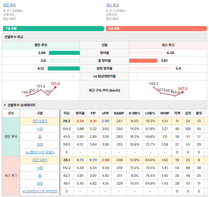This screenshot has height=197, width=209.
Task: Click the 79.3% LOB% cell
Action: click(x=150, y=121)
